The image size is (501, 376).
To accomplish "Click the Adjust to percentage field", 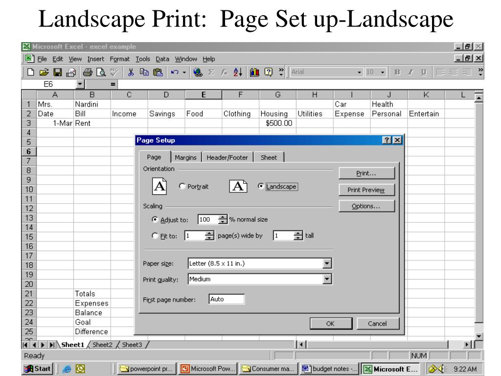I will pyautogui.click(x=208, y=219).
